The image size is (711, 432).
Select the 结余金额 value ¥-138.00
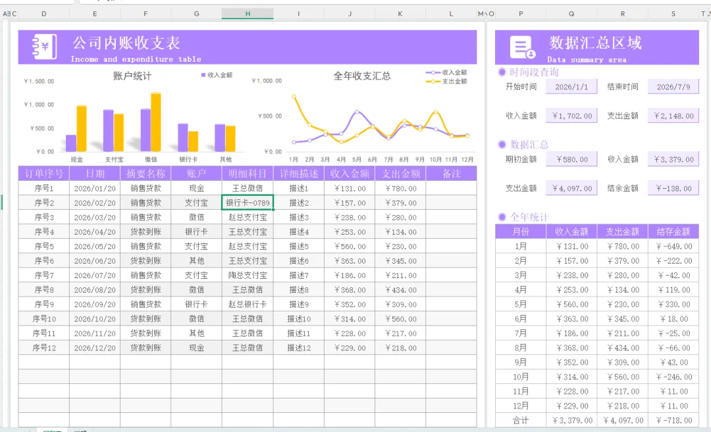(x=673, y=188)
